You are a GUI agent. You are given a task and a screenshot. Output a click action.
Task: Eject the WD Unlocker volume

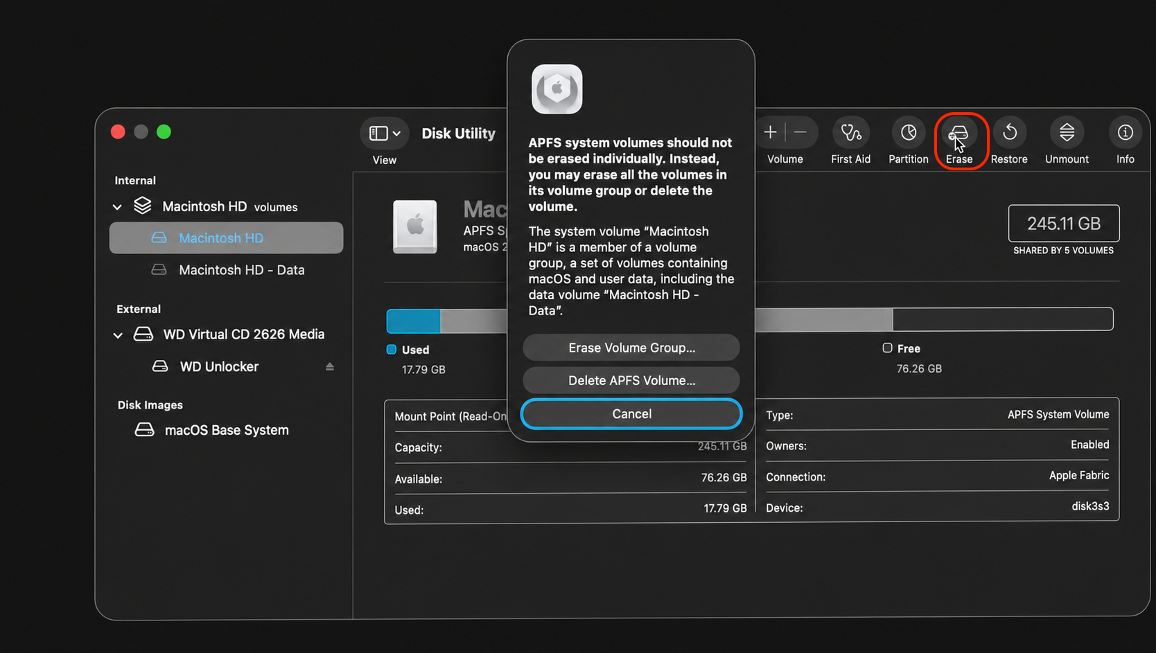tap(330, 367)
